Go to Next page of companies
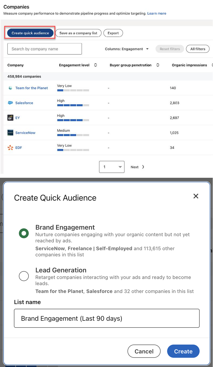Image resolution: width=213 pixels, height=367 pixels. pyautogui.click(x=137, y=167)
